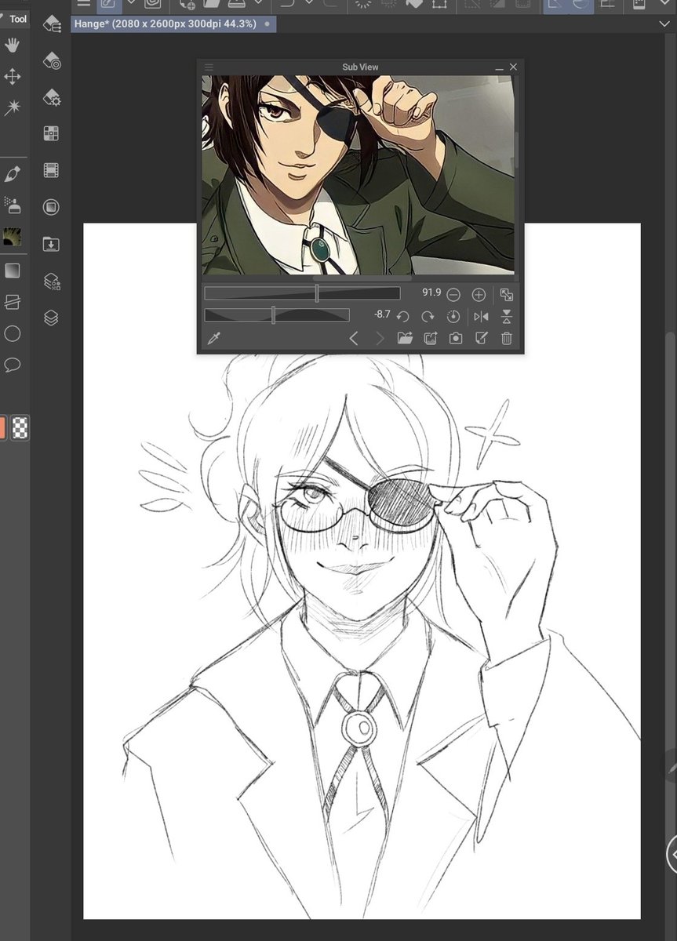Capture photo into Sub View with camera
Image resolution: width=677 pixels, height=941 pixels.
pyautogui.click(x=455, y=339)
